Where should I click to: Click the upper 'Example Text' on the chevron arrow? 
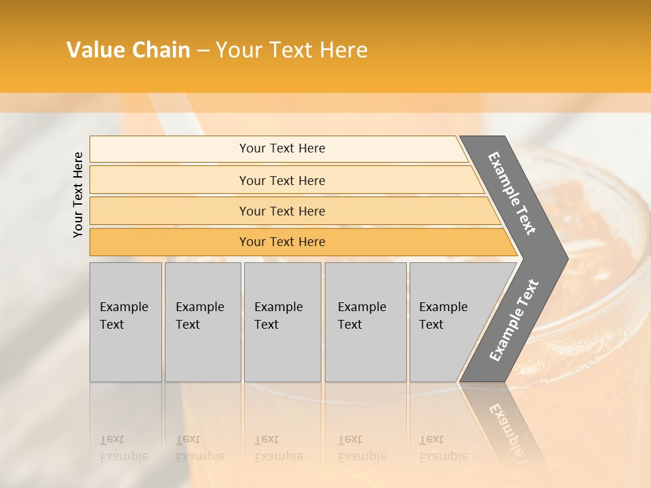pyautogui.click(x=512, y=193)
